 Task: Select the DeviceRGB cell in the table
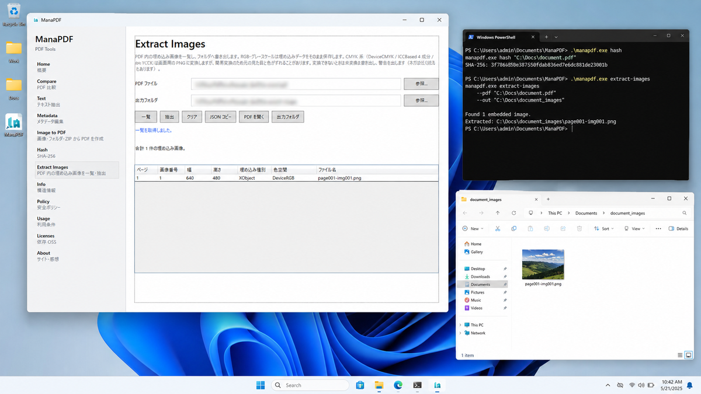click(283, 178)
